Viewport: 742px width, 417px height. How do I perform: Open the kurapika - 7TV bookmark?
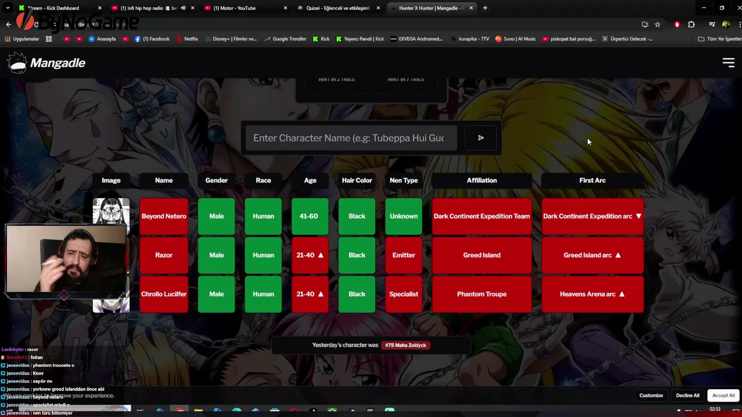[x=469, y=39]
